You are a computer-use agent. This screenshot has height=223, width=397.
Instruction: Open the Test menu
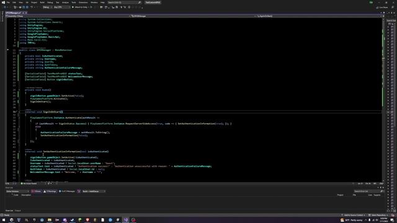coord(58,2)
